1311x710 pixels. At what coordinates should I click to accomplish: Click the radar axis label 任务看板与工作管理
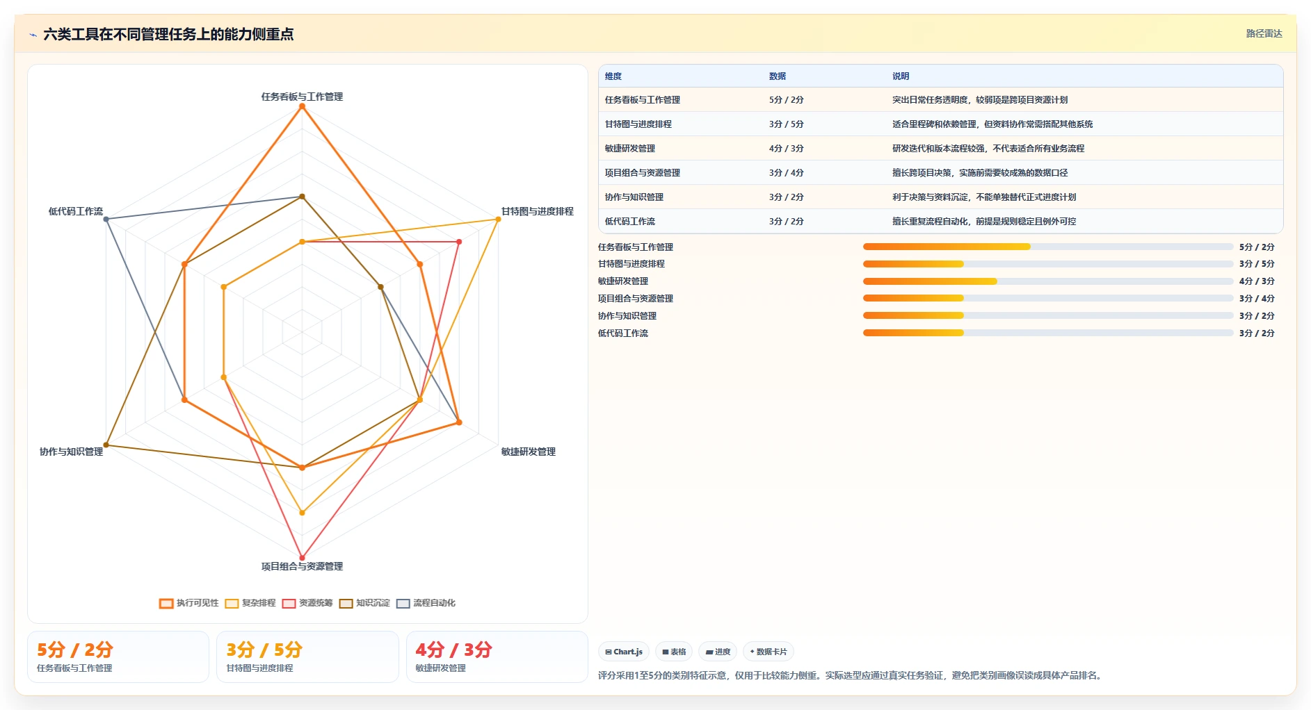click(302, 97)
